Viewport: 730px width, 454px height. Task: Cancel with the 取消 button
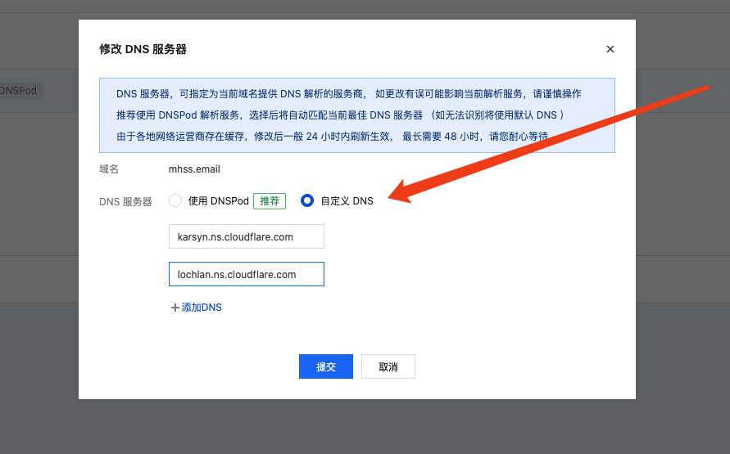pyautogui.click(x=388, y=366)
